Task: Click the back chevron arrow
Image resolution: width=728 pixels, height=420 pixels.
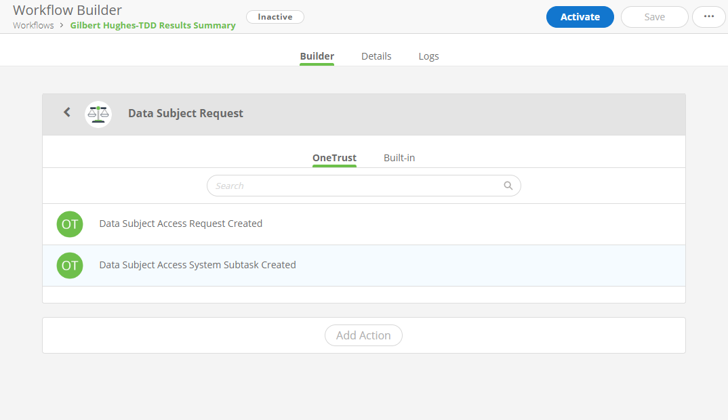Action: click(66, 112)
